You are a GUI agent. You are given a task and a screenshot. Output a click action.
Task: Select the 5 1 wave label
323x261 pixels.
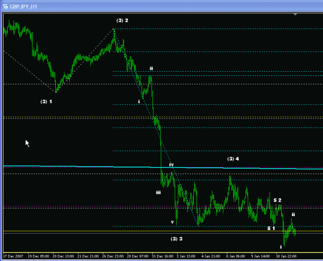(271, 229)
